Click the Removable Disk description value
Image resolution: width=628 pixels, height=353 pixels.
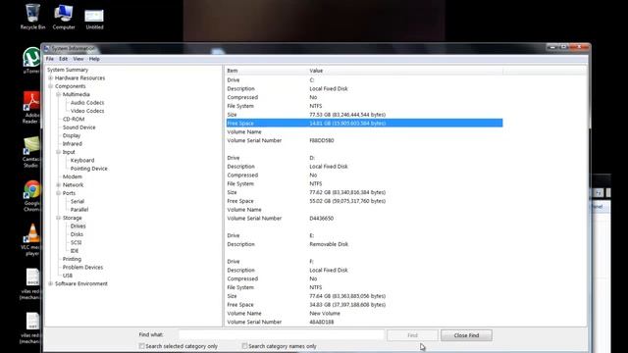point(329,244)
